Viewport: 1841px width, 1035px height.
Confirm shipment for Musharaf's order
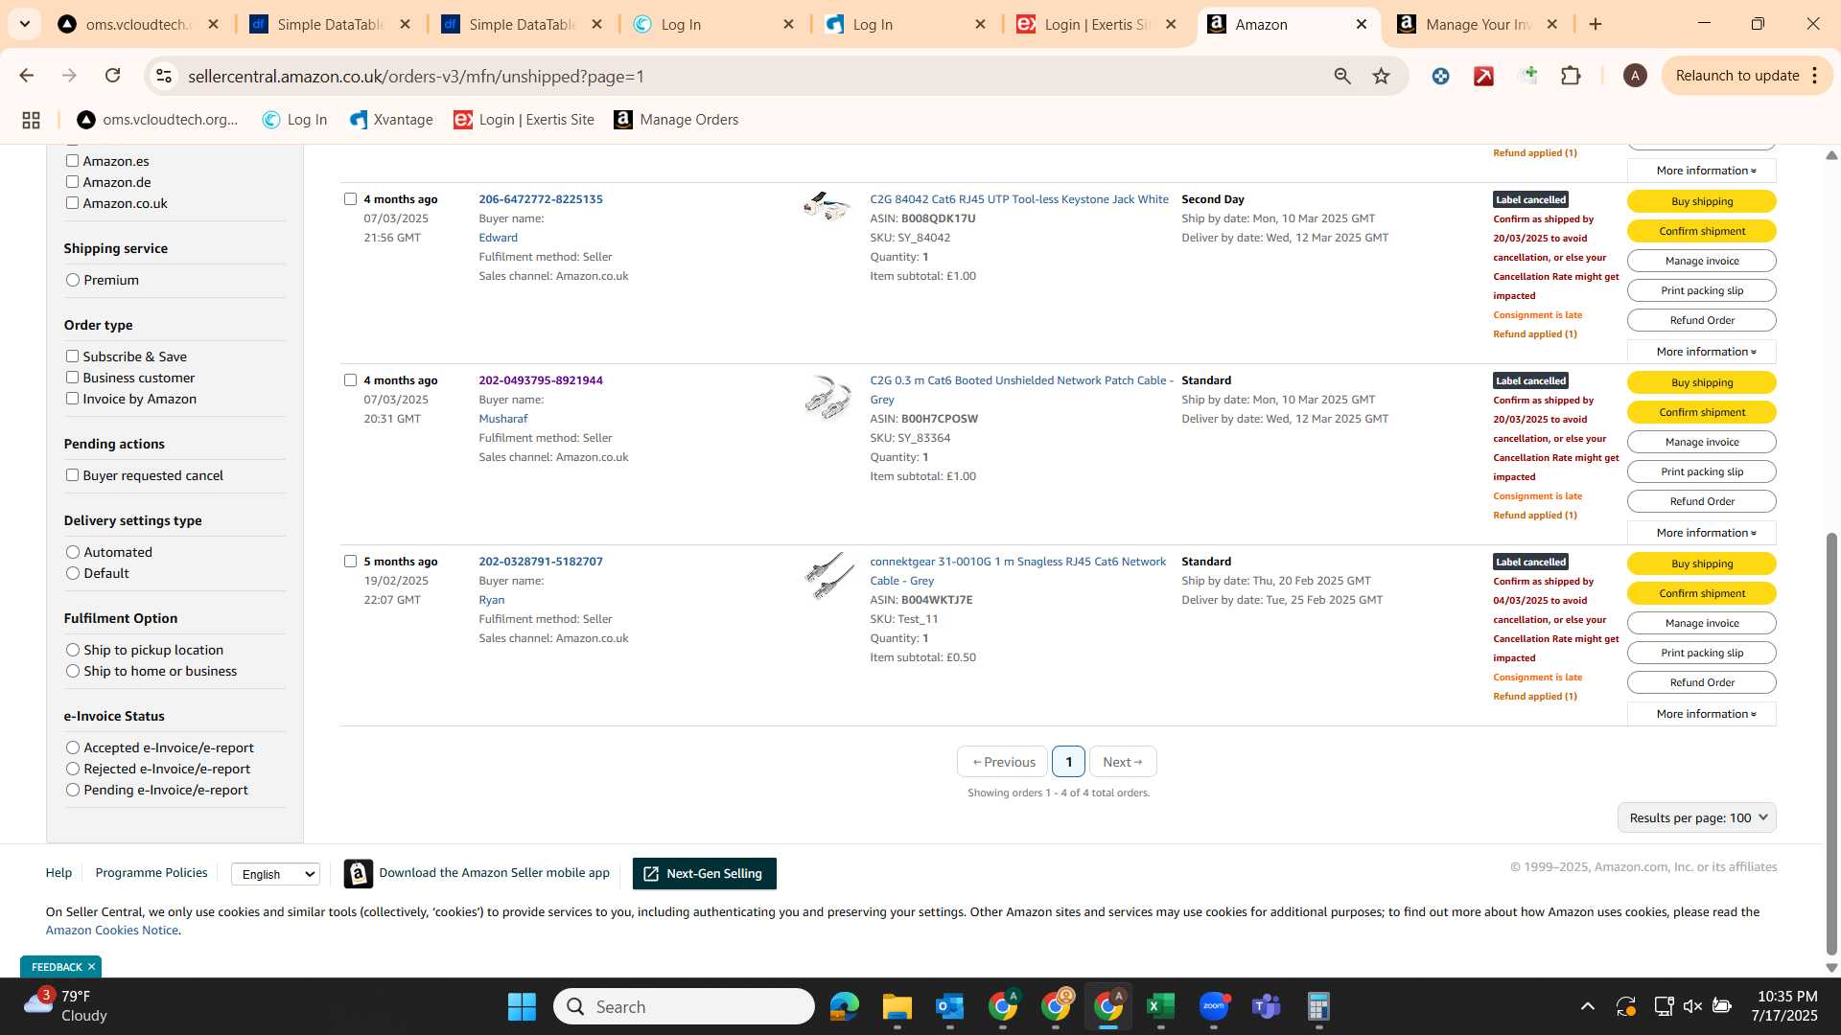(1702, 412)
